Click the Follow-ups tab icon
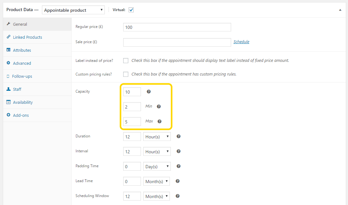Viewport: 348px width, 205px height. click(x=8, y=76)
